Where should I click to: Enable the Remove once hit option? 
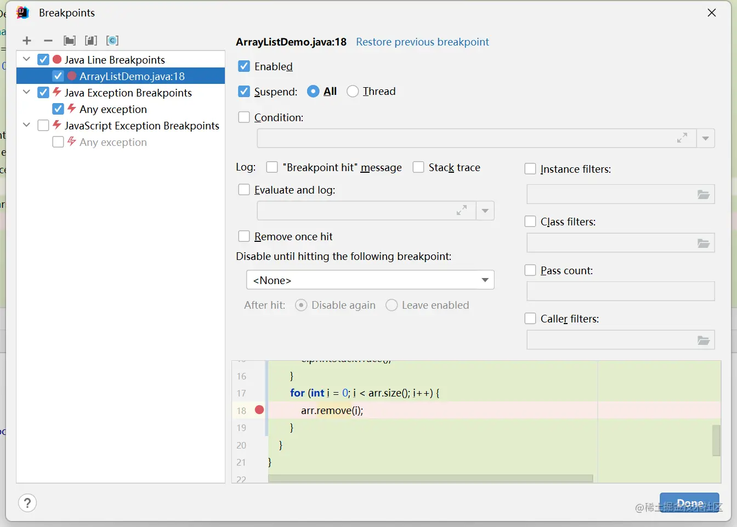245,236
